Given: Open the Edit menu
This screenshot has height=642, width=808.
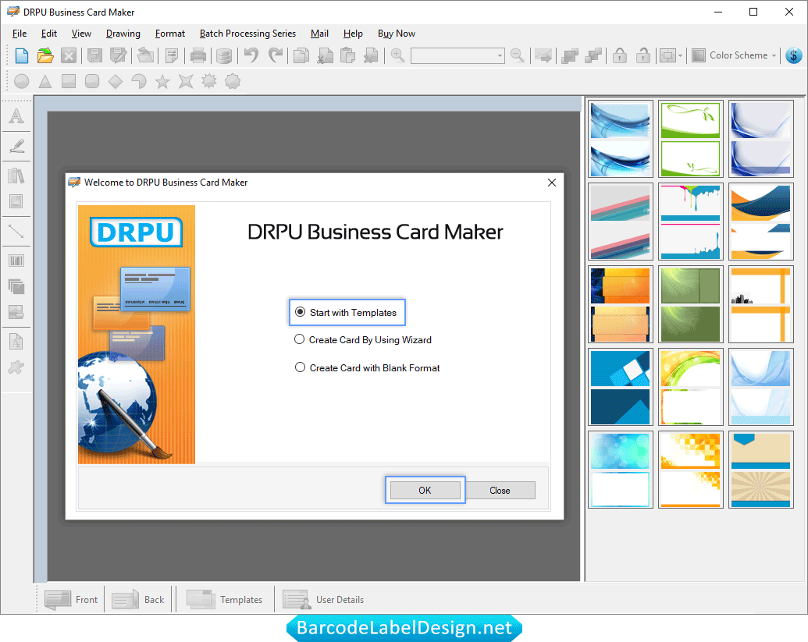Looking at the screenshot, I should pos(49,34).
